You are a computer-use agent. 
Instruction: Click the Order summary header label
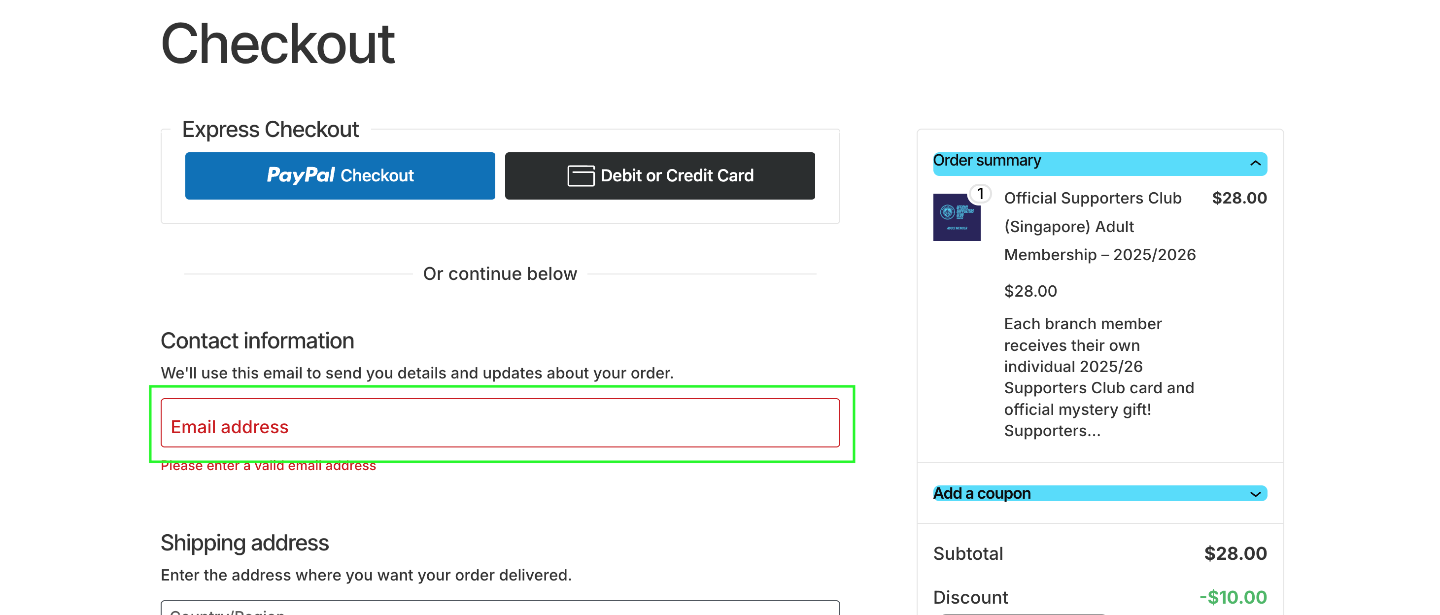pos(987,161)
